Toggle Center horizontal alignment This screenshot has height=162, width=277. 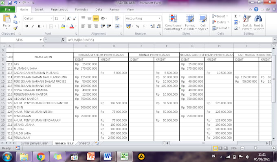pos(89,26)
